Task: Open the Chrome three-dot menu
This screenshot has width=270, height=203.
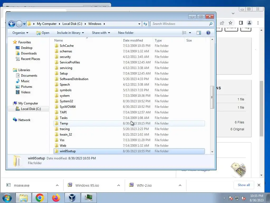Action: pyautogui.click(x=258, y=23)
